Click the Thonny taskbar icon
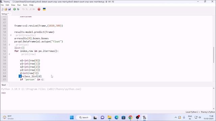This screenshot has height=121, width=216. click(x=144, y=117)
